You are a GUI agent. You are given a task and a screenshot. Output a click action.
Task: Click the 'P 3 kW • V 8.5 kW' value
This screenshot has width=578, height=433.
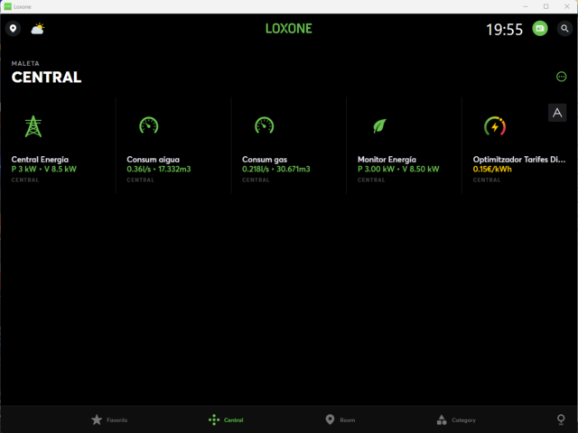click(x=44, y=169)
